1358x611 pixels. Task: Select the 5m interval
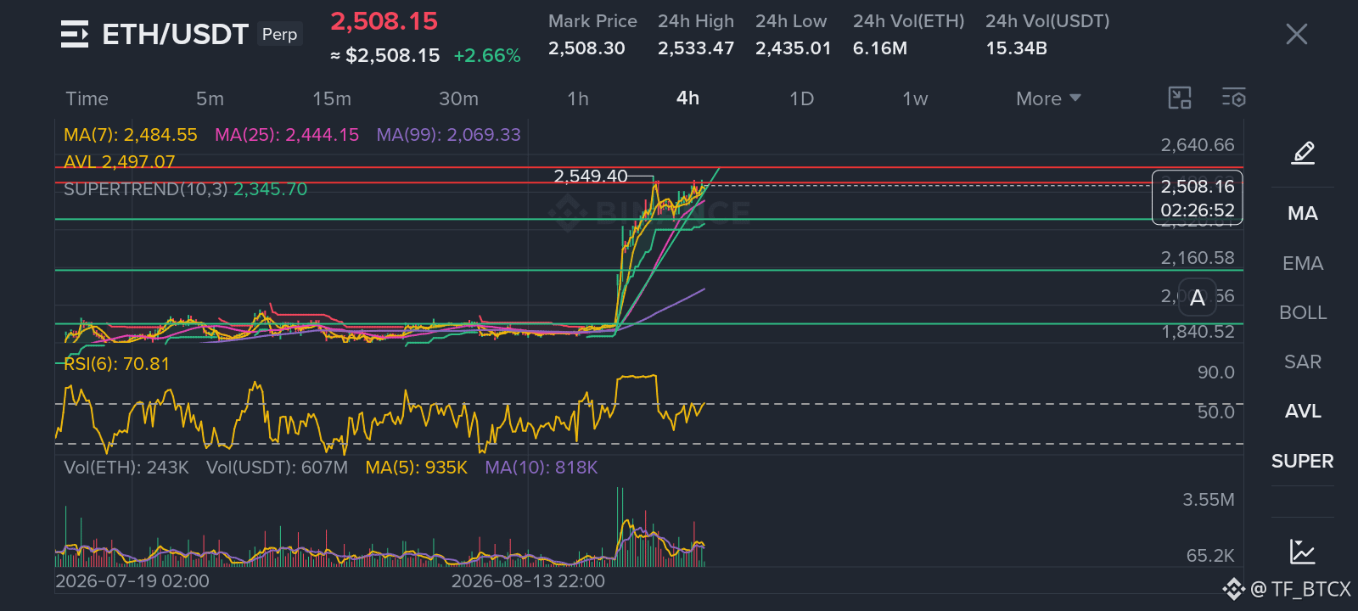point(210,98)
